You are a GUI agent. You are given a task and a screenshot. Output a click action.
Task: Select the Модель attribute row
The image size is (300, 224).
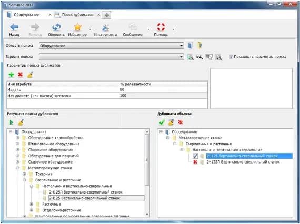[107, 89]
